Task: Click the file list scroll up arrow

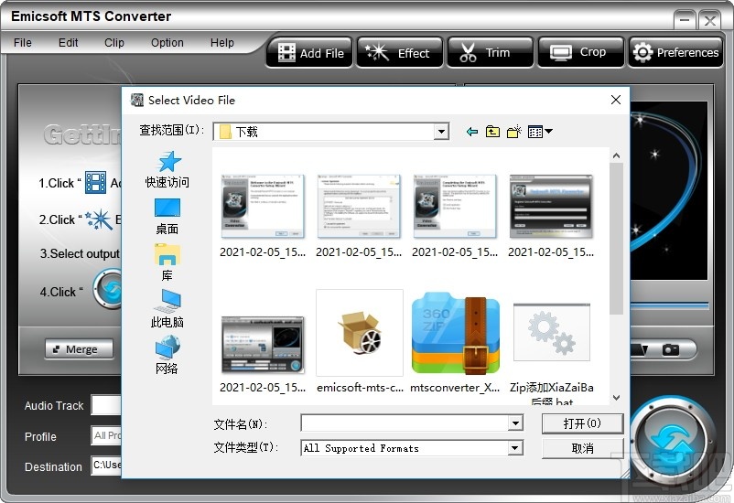Action: 617,155
